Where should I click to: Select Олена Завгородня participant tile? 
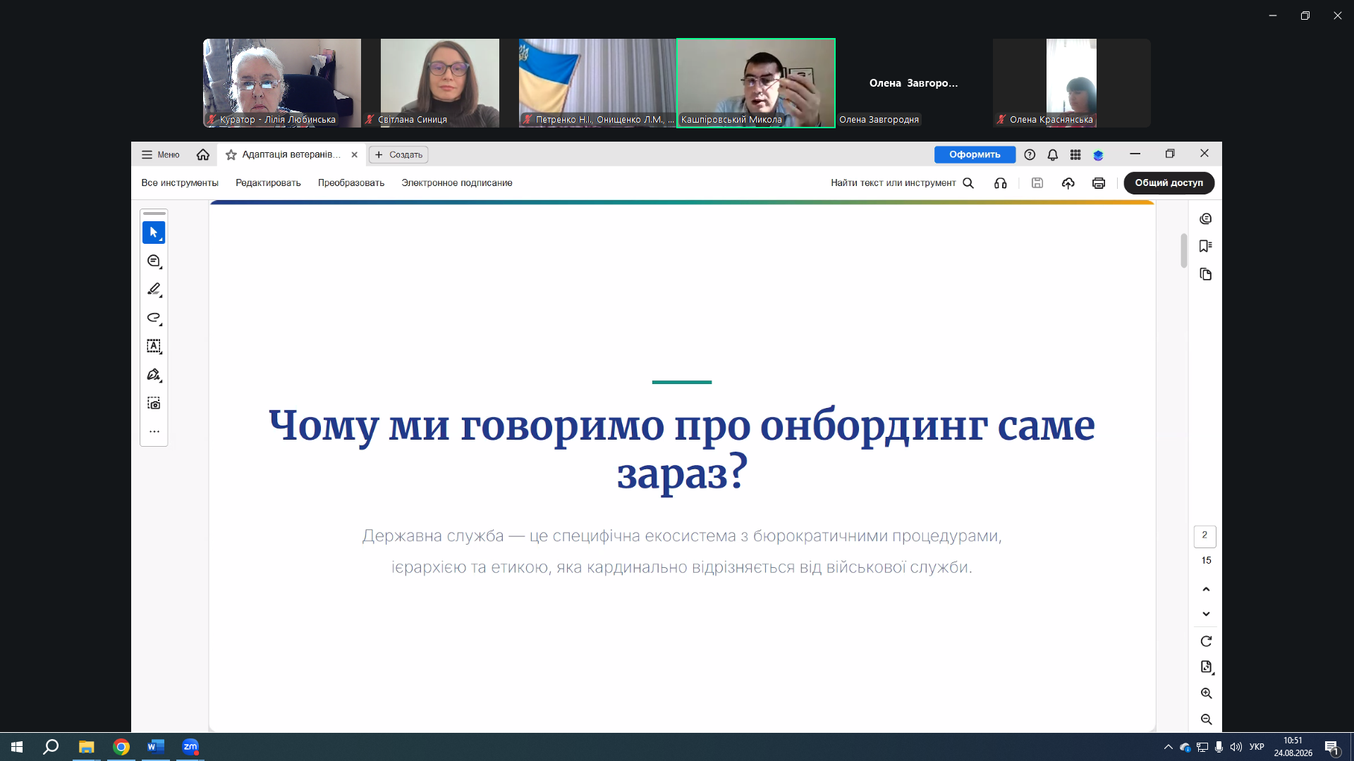(x=913, y=82)
